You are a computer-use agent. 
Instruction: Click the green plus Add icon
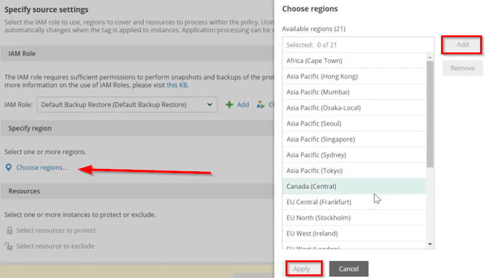pos(229,105)
